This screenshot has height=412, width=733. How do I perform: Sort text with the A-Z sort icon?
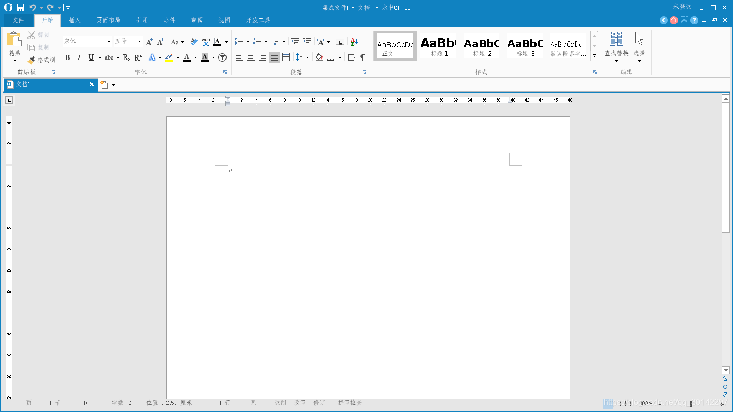354,42
